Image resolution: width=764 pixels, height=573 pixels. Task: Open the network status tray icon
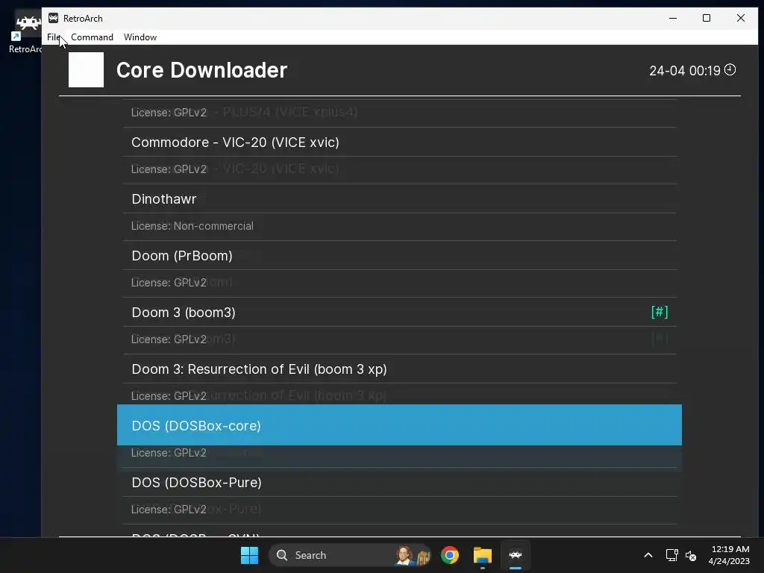pyautogui.click(x=672, y=555)
